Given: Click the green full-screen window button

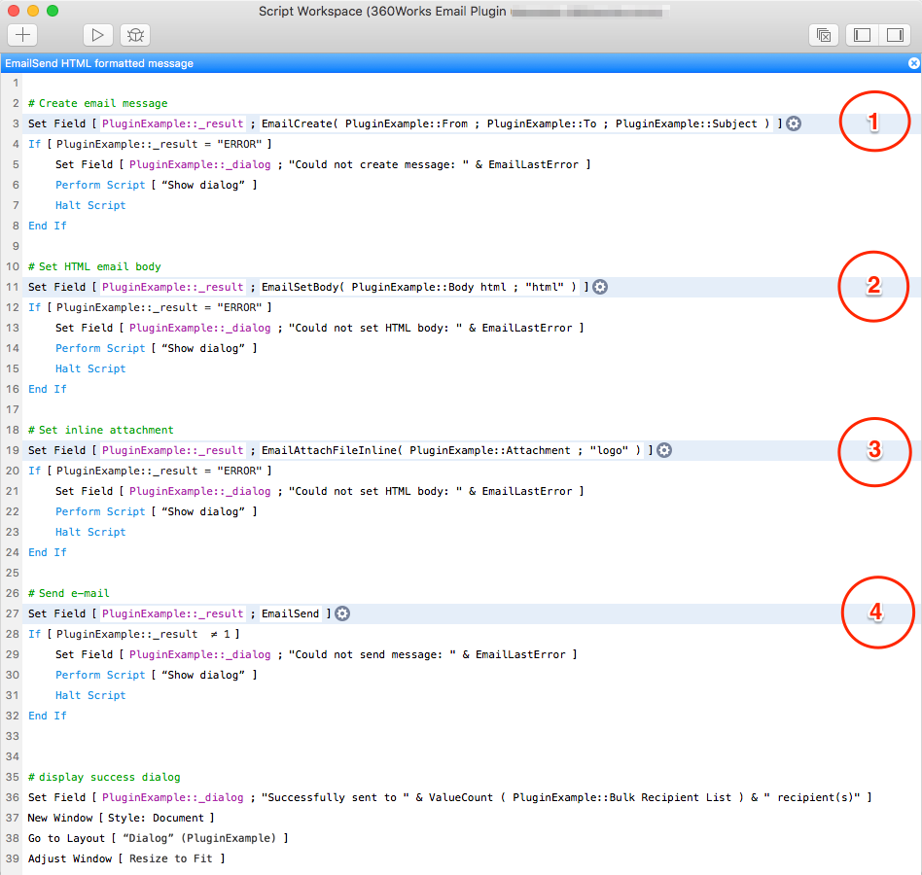Looking at the screenshot, I should point(53,11).
